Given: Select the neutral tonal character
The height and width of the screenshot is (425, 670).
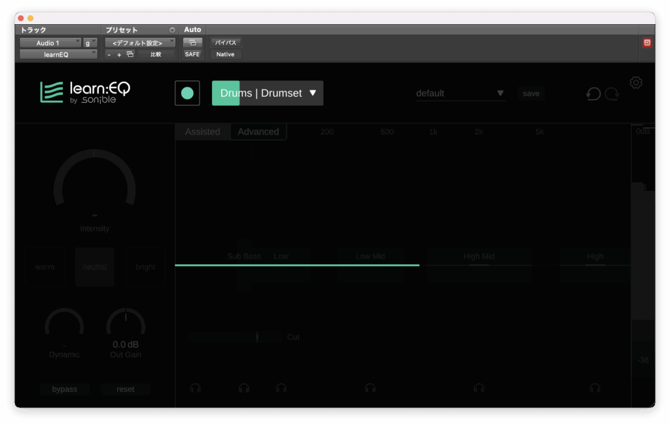Looking at the screenshot, I should coord(95,267).
